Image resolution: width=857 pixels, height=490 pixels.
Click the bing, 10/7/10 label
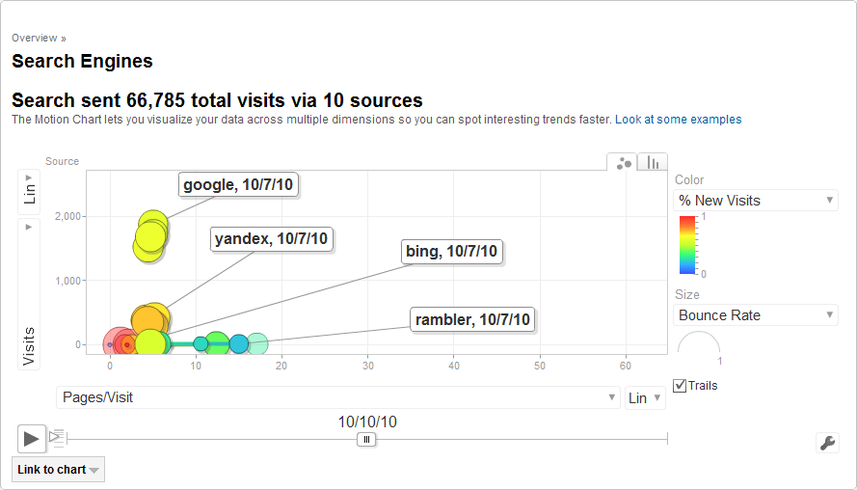(451, 252)
